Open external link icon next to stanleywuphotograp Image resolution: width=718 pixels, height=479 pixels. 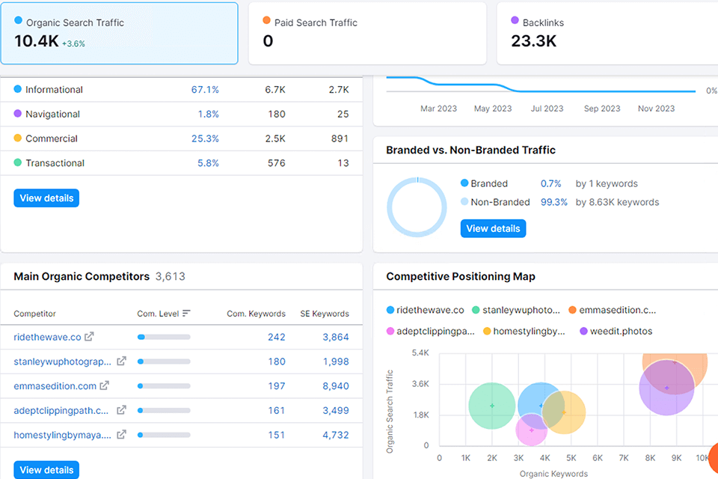tap(121, 361)
